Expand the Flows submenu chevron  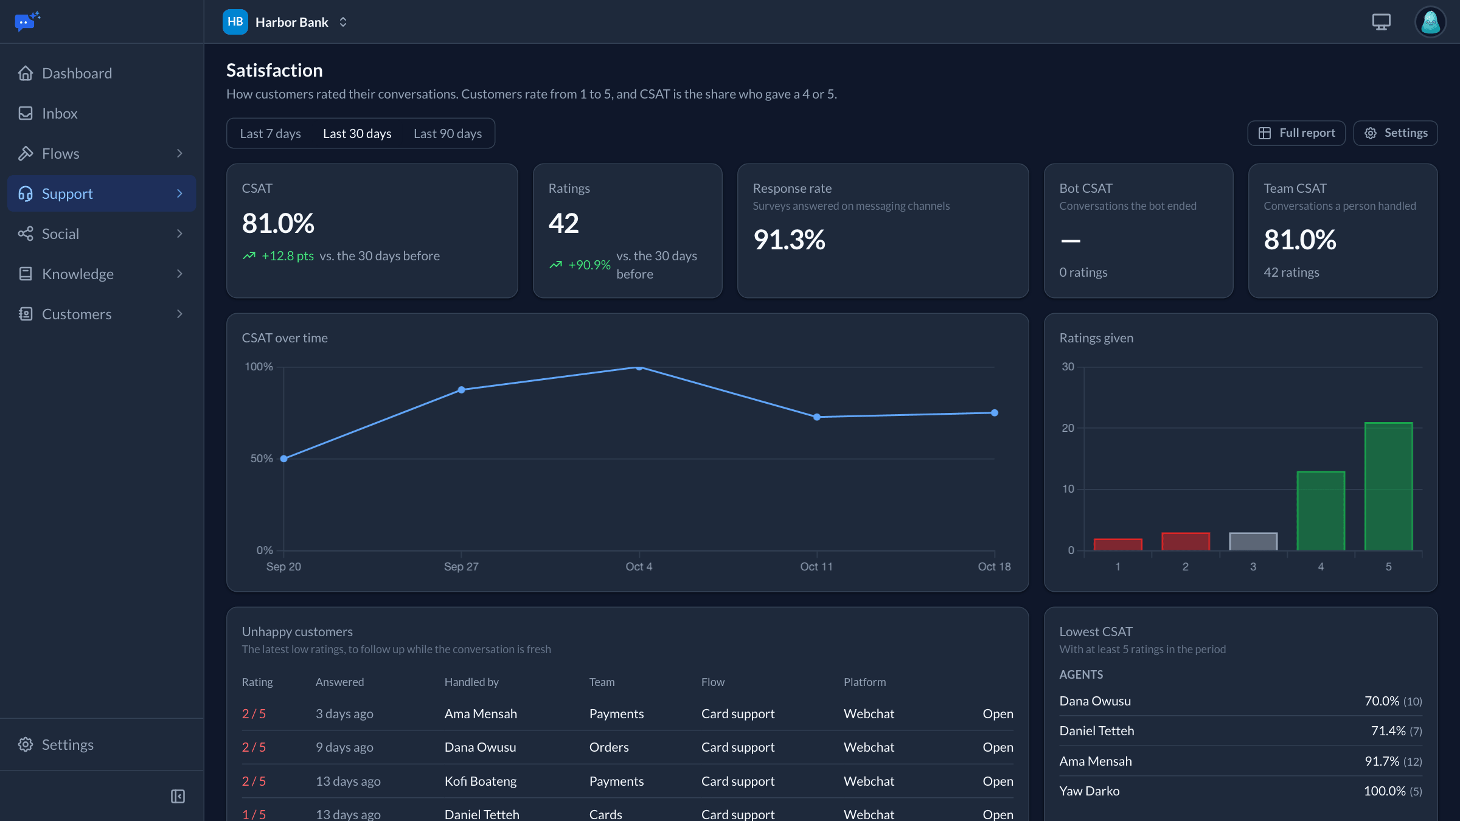point(179,154)
